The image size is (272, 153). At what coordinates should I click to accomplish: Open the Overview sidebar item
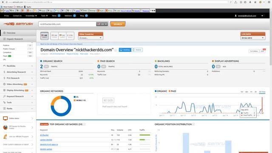[18, 33]
